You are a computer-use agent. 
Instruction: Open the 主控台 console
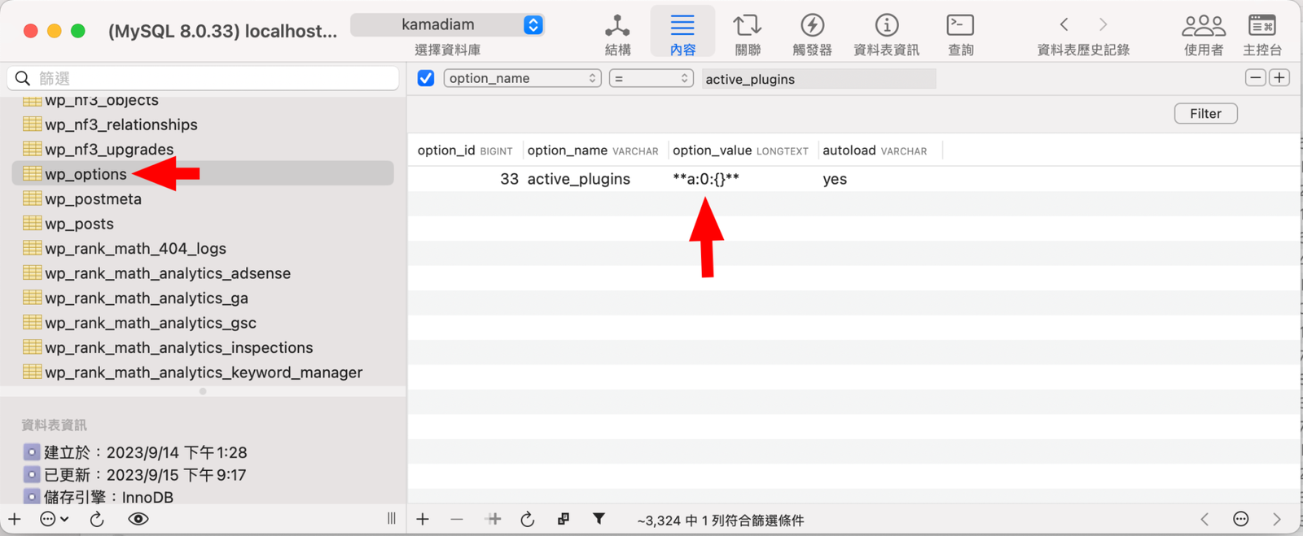point(1261,35)
